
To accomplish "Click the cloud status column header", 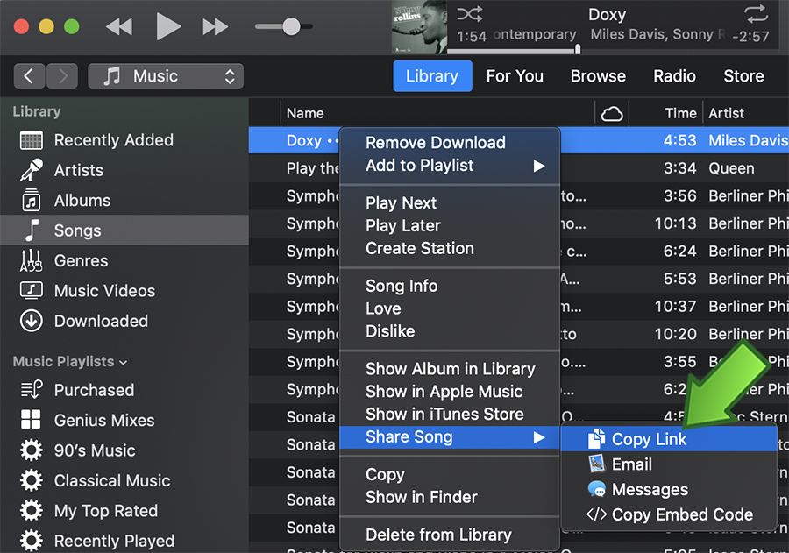I will coord(612,114).
